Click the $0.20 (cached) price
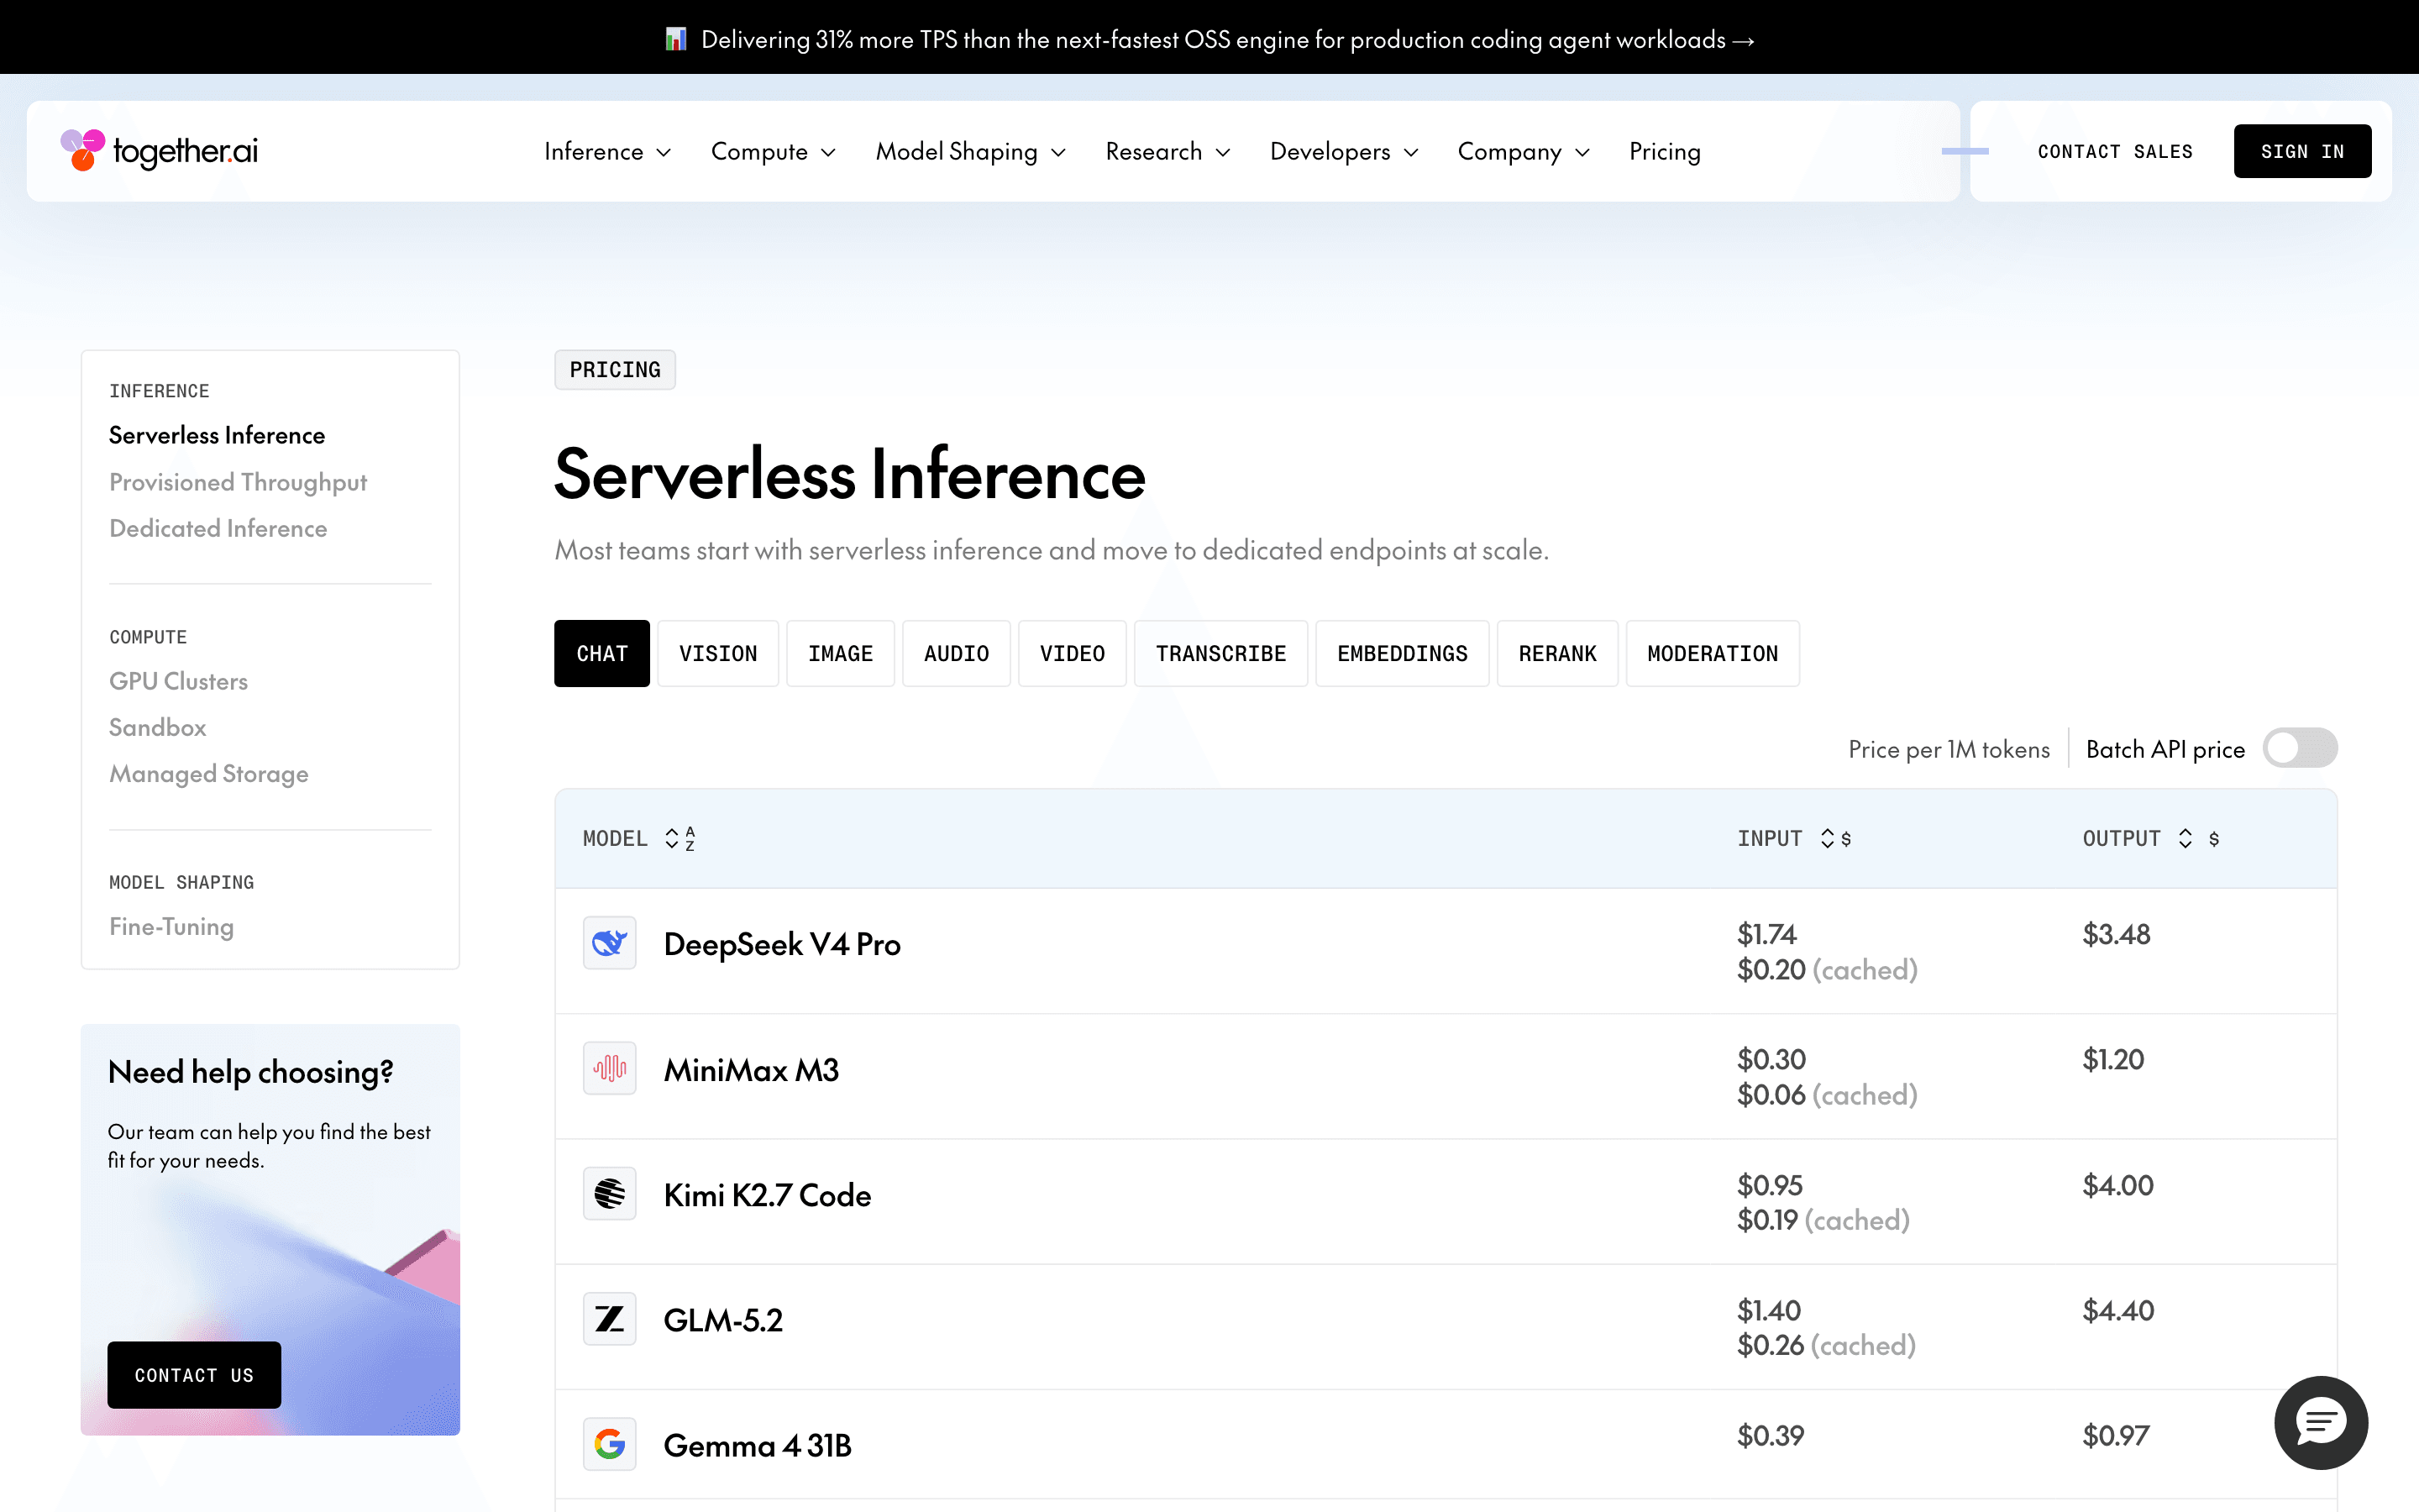The width and height of the screenshot is (2419, 1512). point(1827,969)
